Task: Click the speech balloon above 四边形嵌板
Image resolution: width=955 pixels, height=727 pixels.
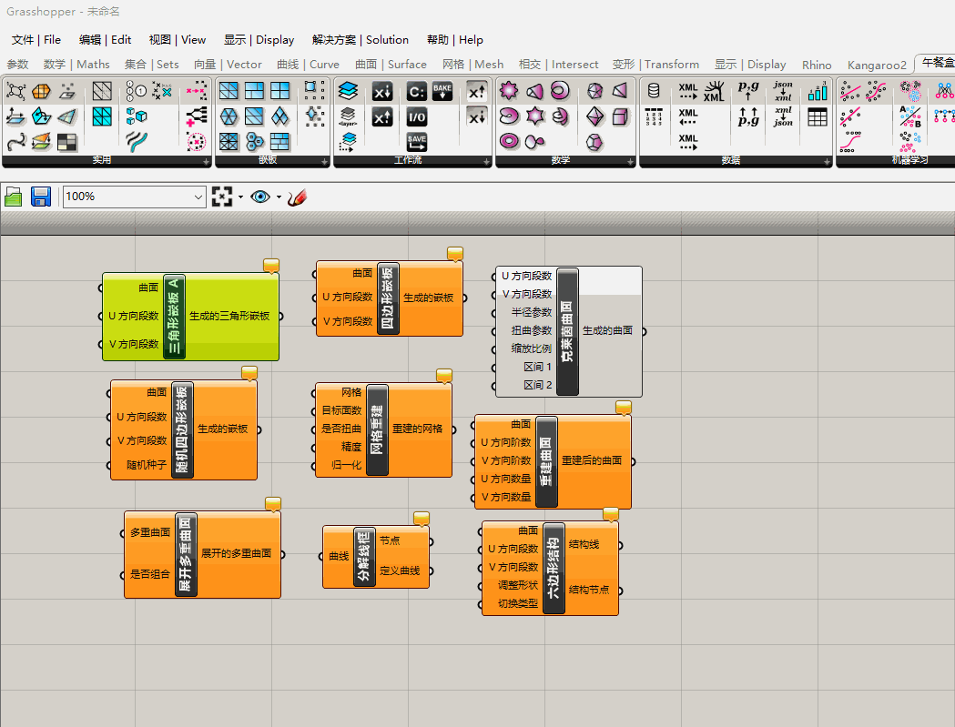Action: [x=455, y=253]
